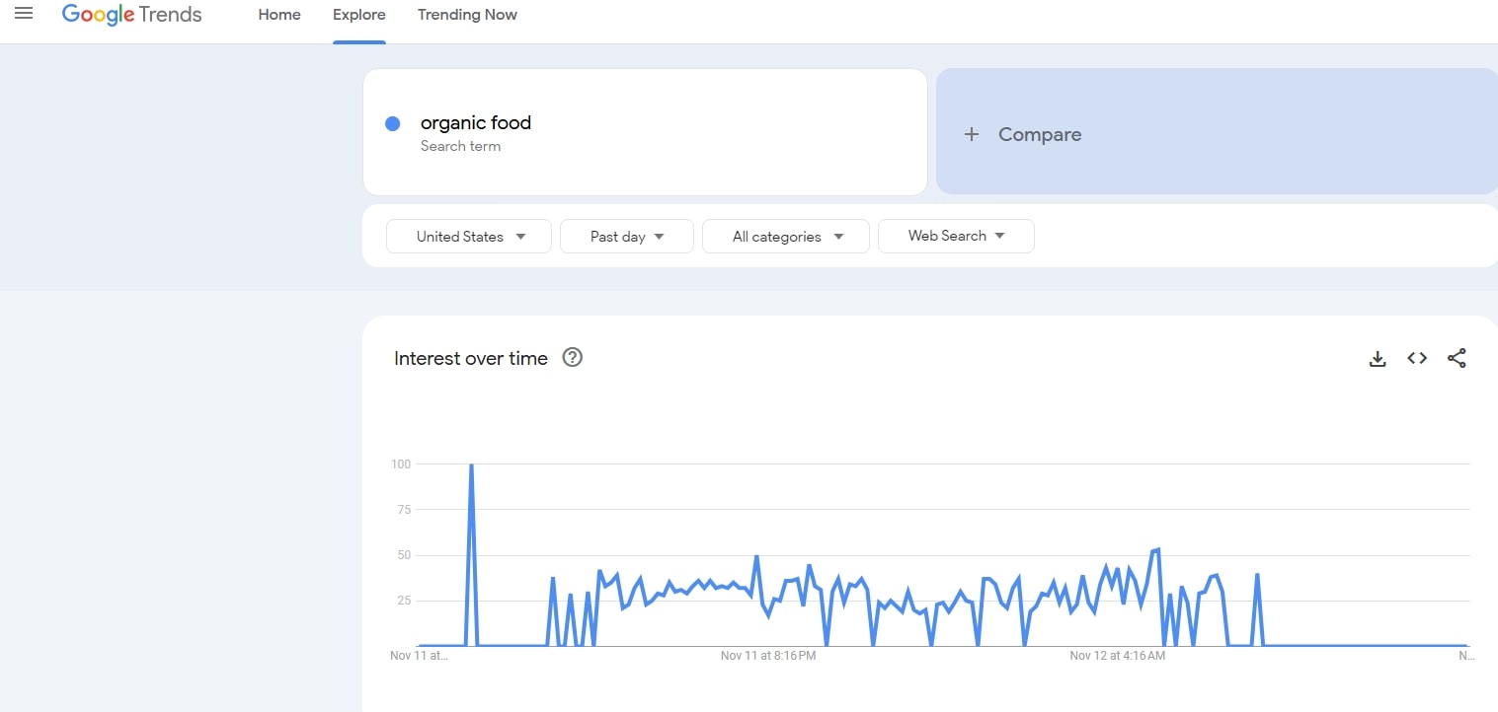Switch to the Trending Now tab
Image resolution: width=1498 pixels, height=712 pixels.
point(467,15)
